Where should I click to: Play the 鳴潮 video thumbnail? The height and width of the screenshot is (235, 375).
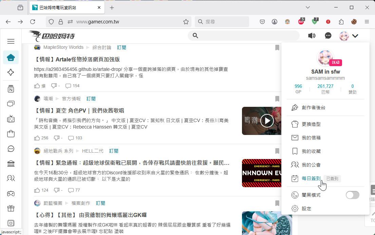267,121
